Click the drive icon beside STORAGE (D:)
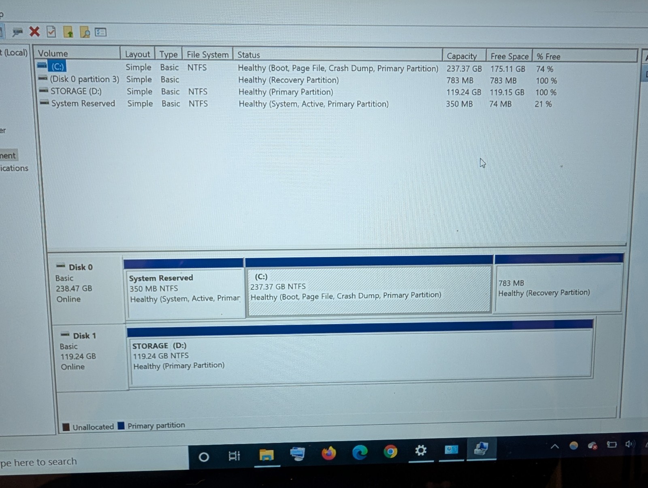This screenshot has width=648, height=488. [43, 90]
